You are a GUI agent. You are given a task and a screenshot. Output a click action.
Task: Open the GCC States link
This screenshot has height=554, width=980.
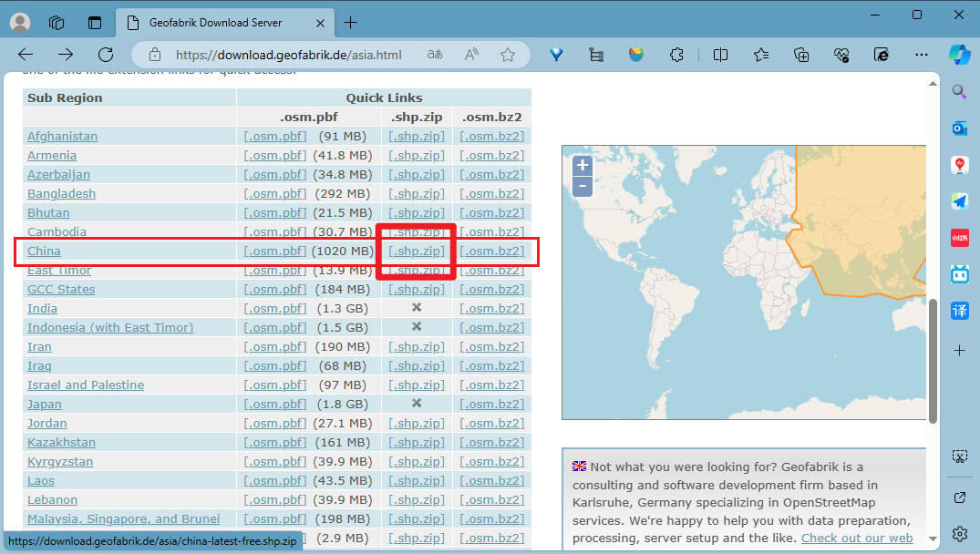tap(61, 289)
